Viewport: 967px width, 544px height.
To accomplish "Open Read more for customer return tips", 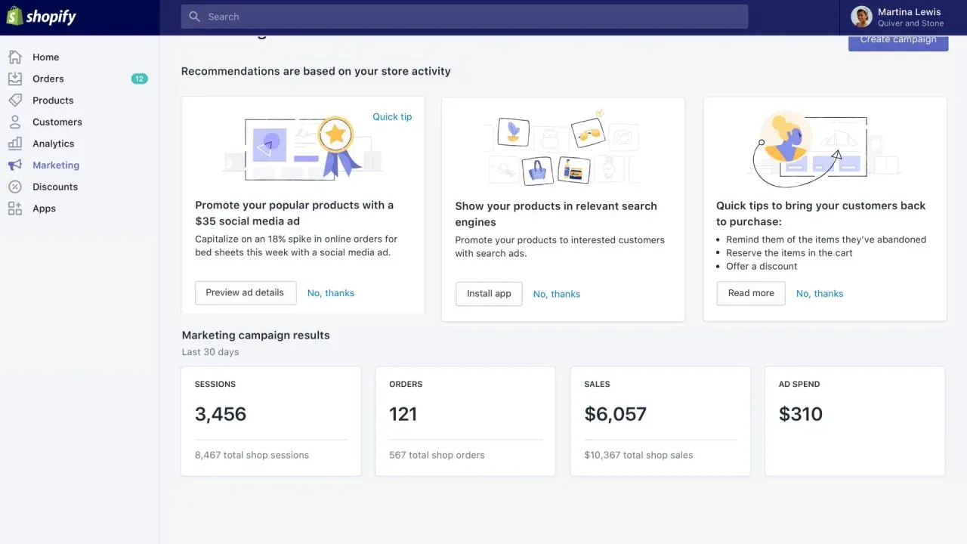I will (x=750, y=293).
